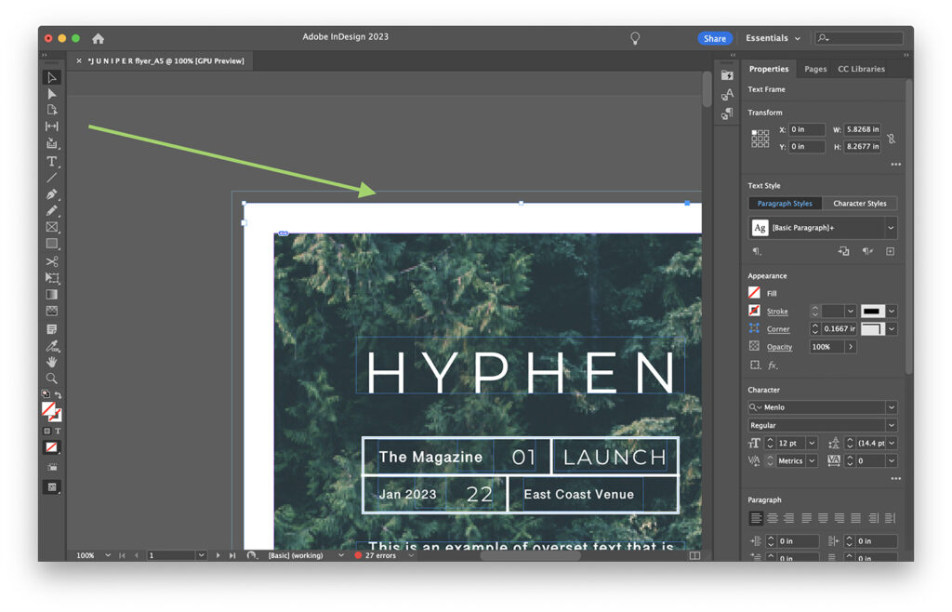The width and height of the screenshot is (952, 612).
Task: Pick the Scissors tool
Action: point(52,261)
